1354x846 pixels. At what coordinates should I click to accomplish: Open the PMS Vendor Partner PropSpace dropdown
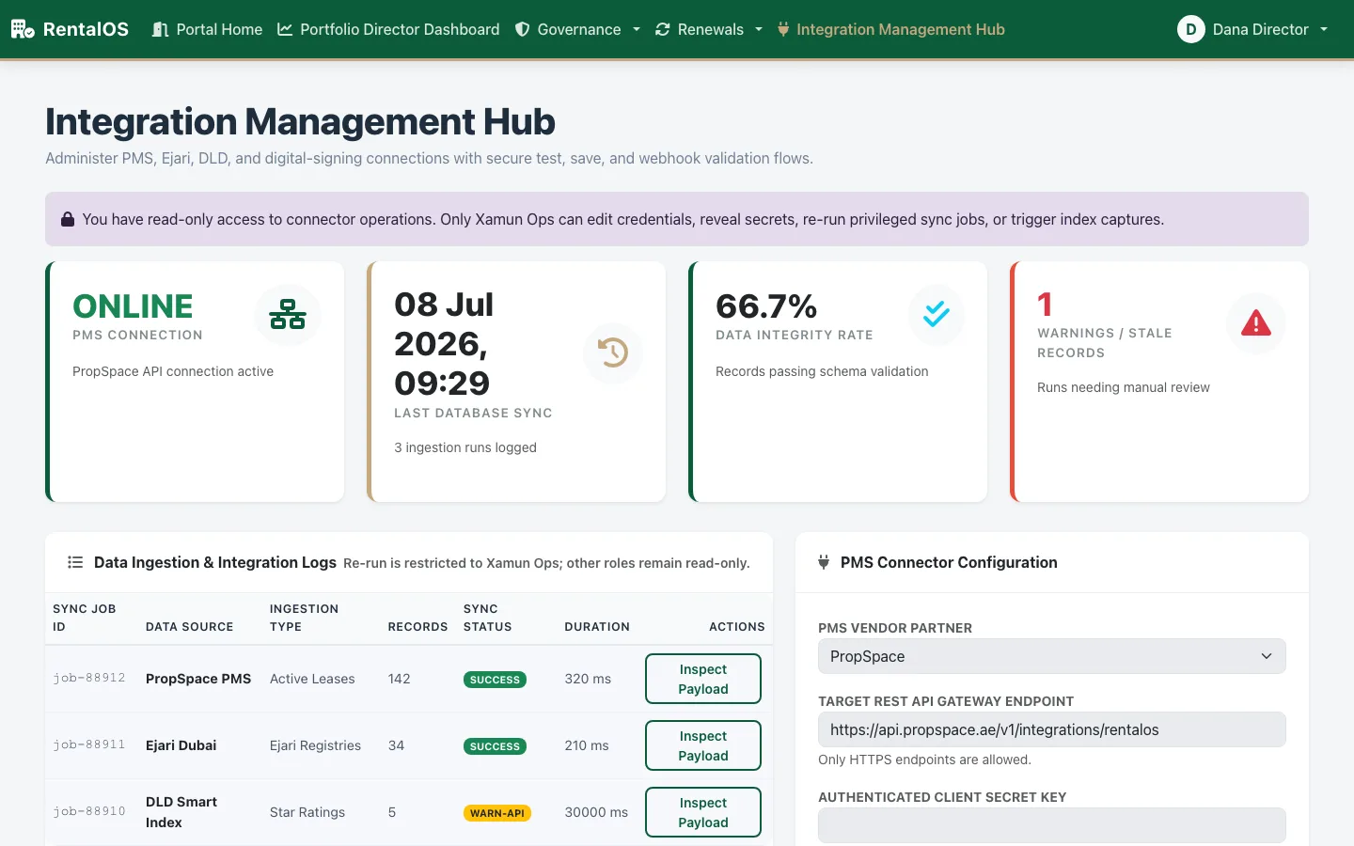click(1052, 656)
